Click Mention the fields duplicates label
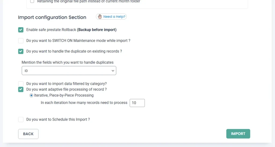 coord(67,62)
